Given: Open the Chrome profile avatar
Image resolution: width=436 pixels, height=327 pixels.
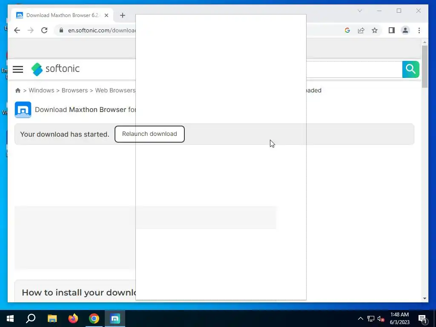Looking at the screenshot, I should click(405, 30).
